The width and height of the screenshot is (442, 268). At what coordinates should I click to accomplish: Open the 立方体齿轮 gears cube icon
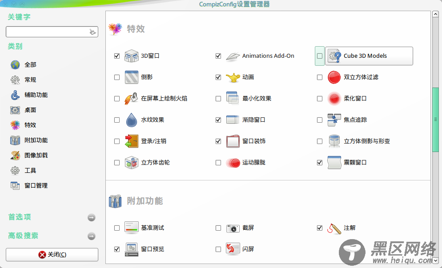point(131,163)
